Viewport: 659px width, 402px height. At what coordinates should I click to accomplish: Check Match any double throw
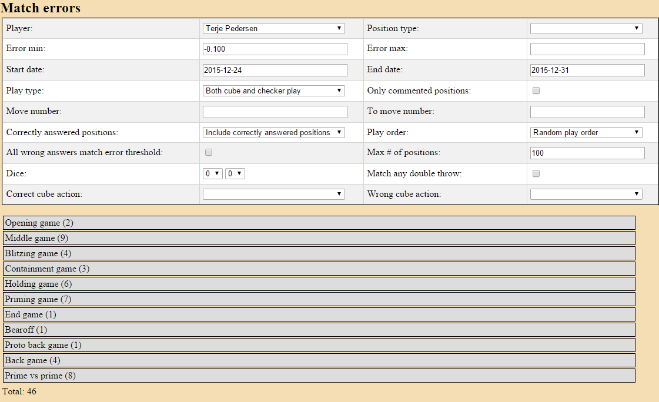pos(536,173)
